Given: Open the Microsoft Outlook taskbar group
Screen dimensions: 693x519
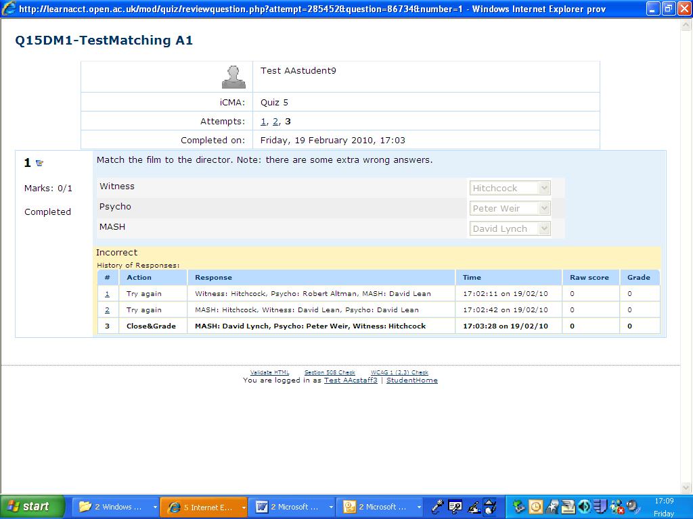Looking at the screenshot, I should coord(379,507).
